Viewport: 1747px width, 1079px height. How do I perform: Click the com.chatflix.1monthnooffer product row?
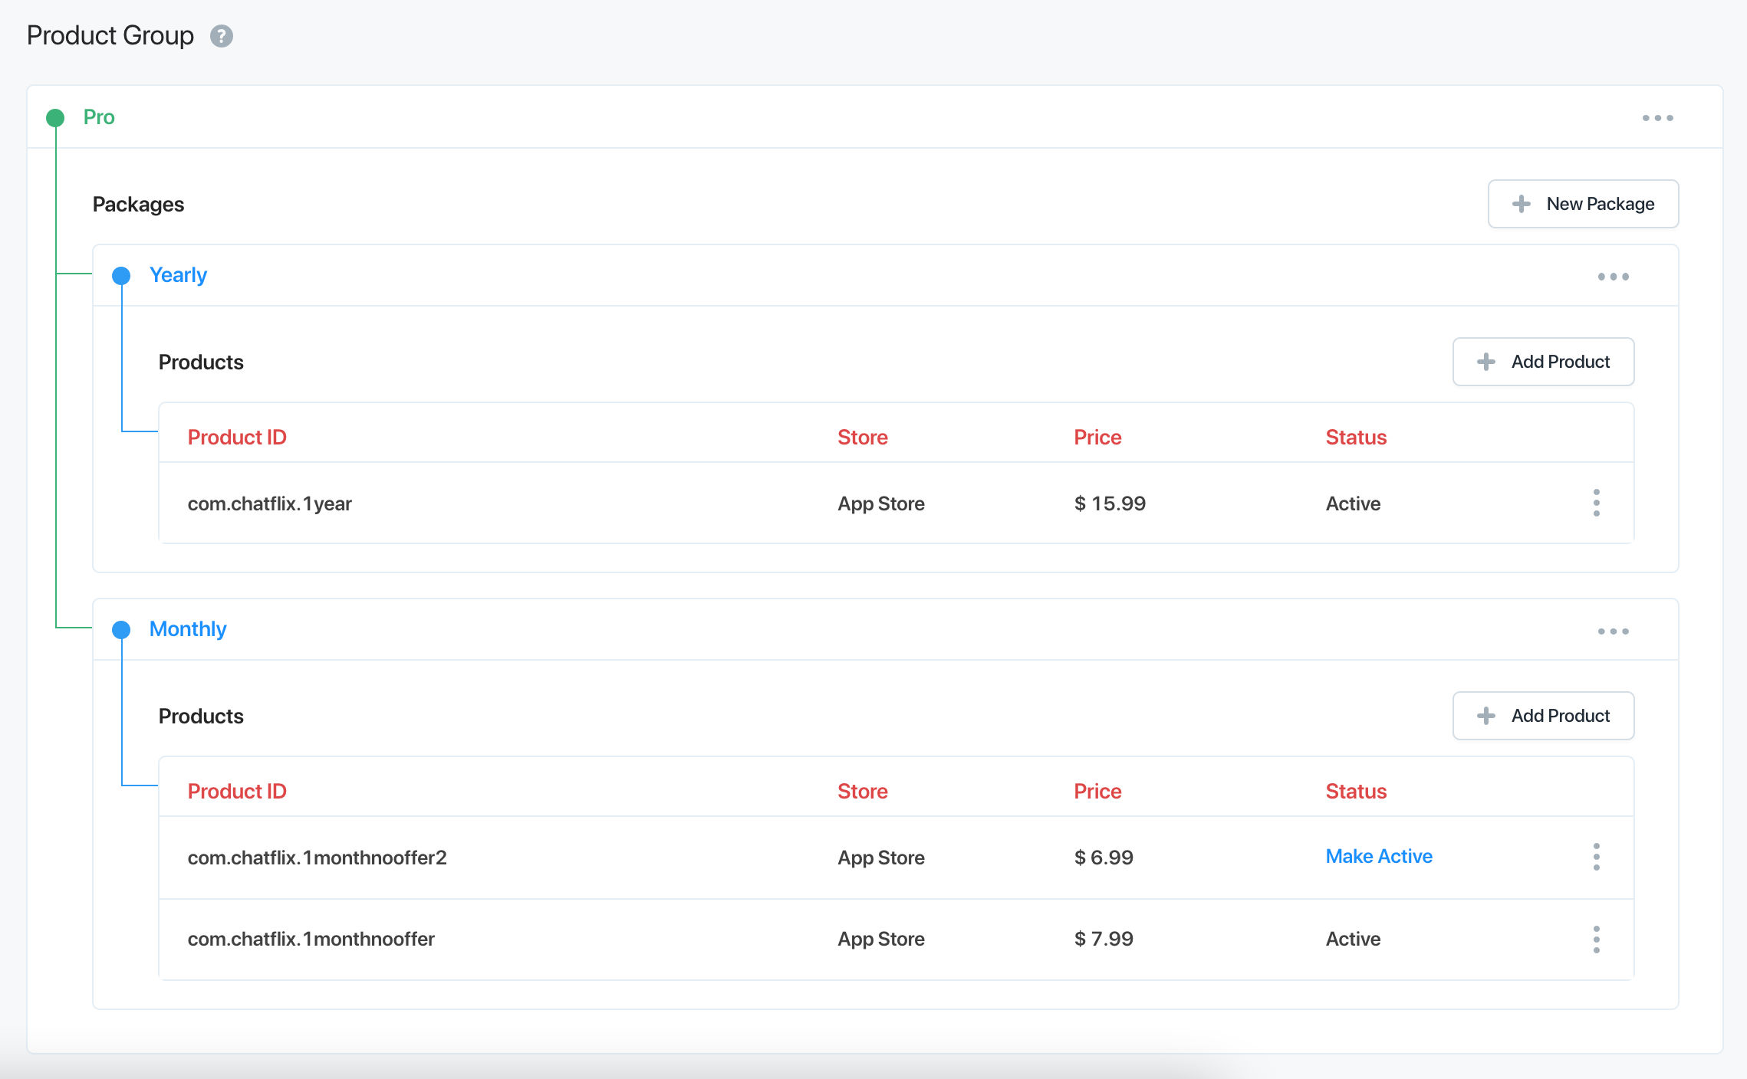tap(311, 939)
